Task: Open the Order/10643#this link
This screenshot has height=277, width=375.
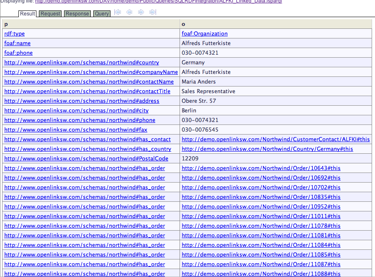Action: [x=261, y=168]
